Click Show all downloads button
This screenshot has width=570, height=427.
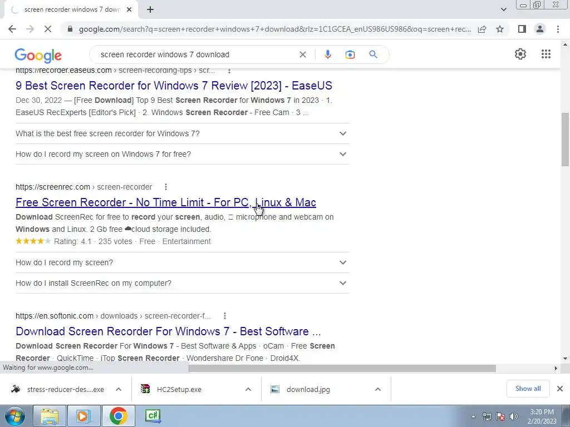point(528,389)
